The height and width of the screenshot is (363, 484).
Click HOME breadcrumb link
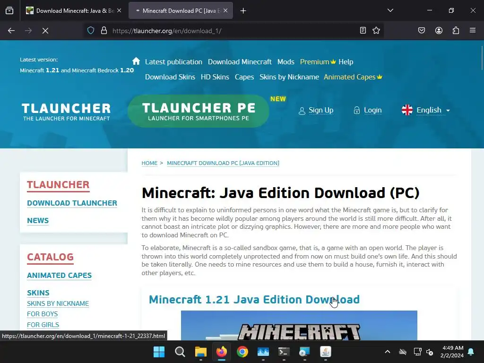[x=149, y=163]
